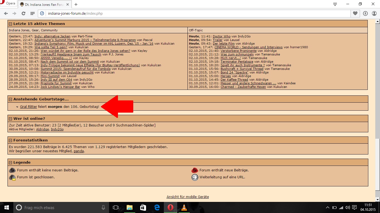Open a new tab with plus button
Image resolution: width=380 pixels, height=213 pixels.
(76, 4)
